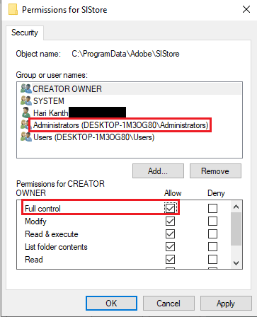257x317 pixels.
Task: Click the Full control permission label
Action: click(x=42, y=209)
